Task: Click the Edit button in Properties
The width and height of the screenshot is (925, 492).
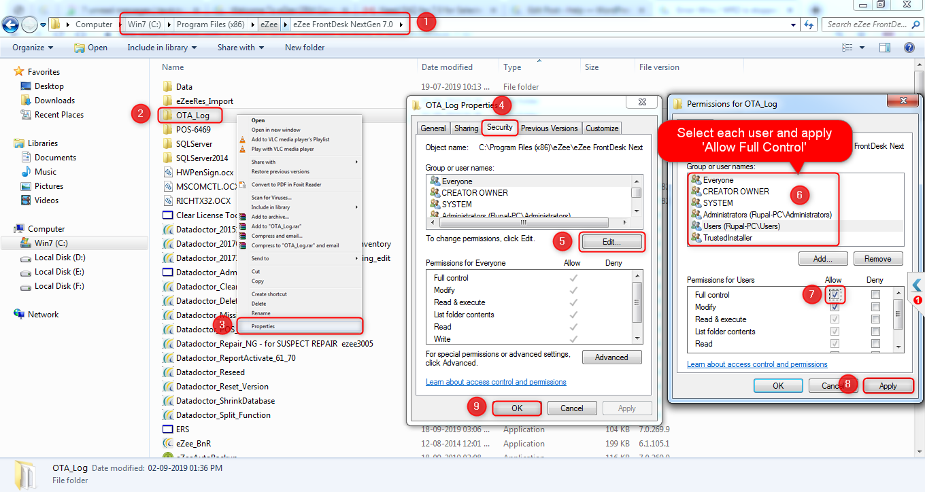Action: pos(612,242)
